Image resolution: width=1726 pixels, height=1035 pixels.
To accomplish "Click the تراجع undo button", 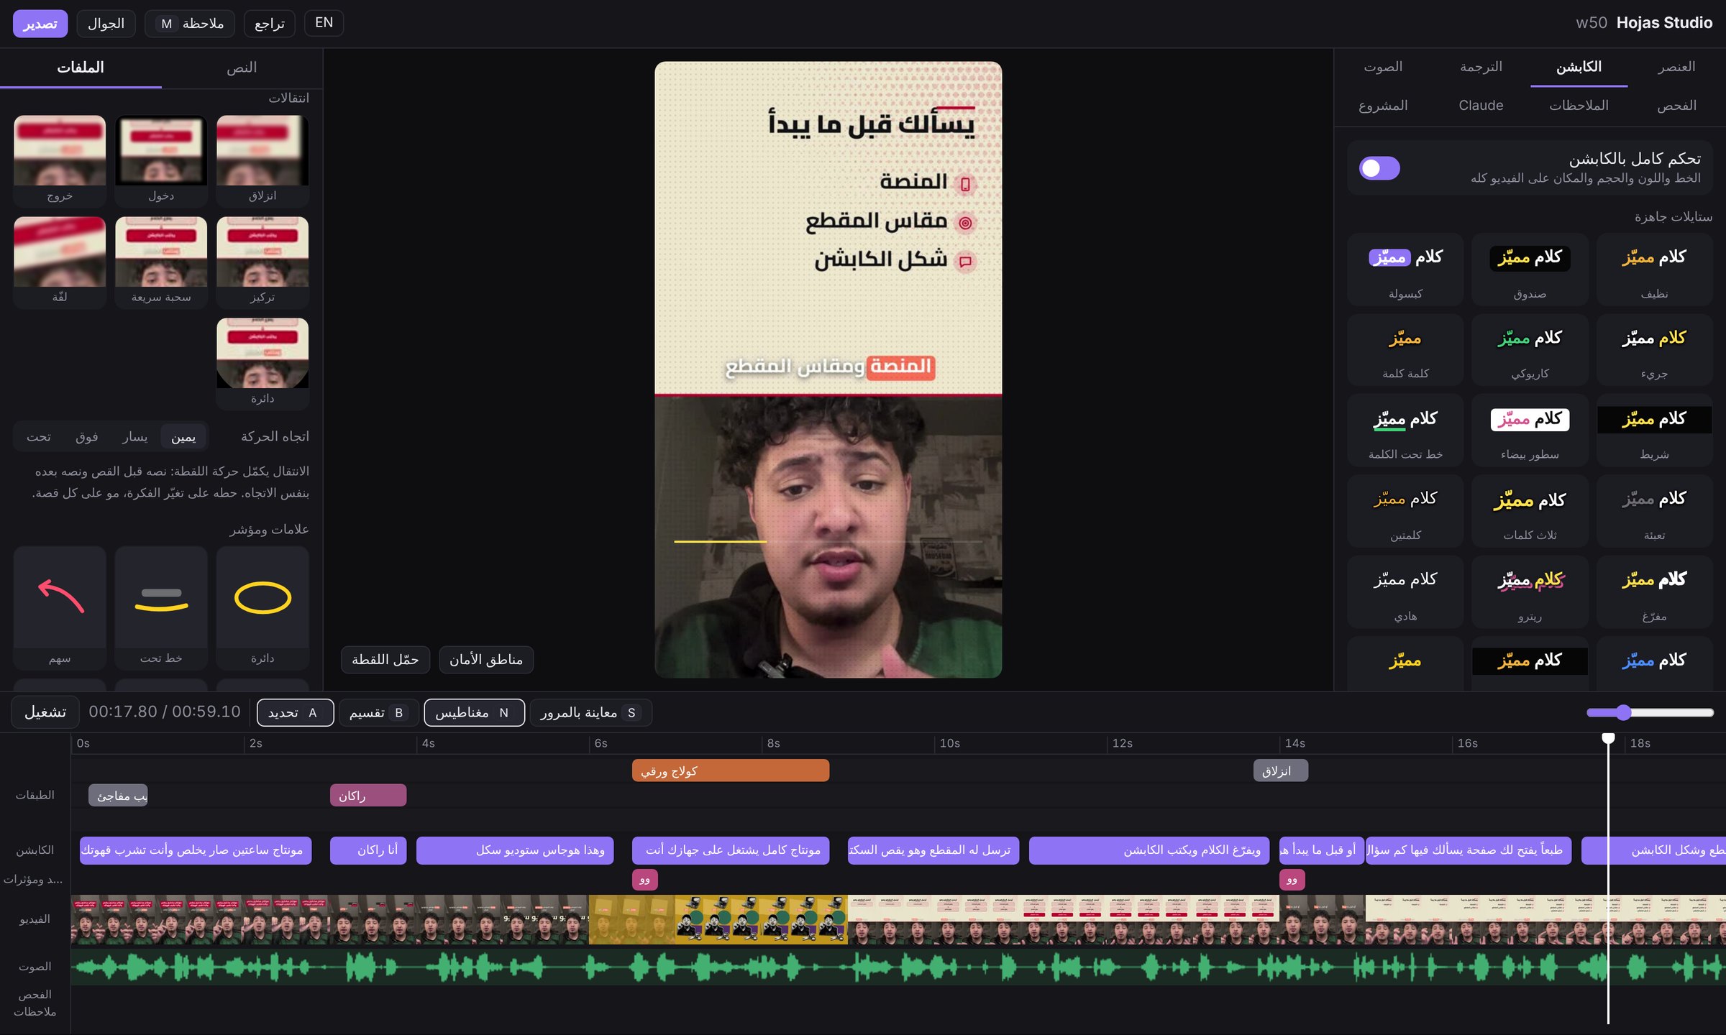I will point(270,24).
